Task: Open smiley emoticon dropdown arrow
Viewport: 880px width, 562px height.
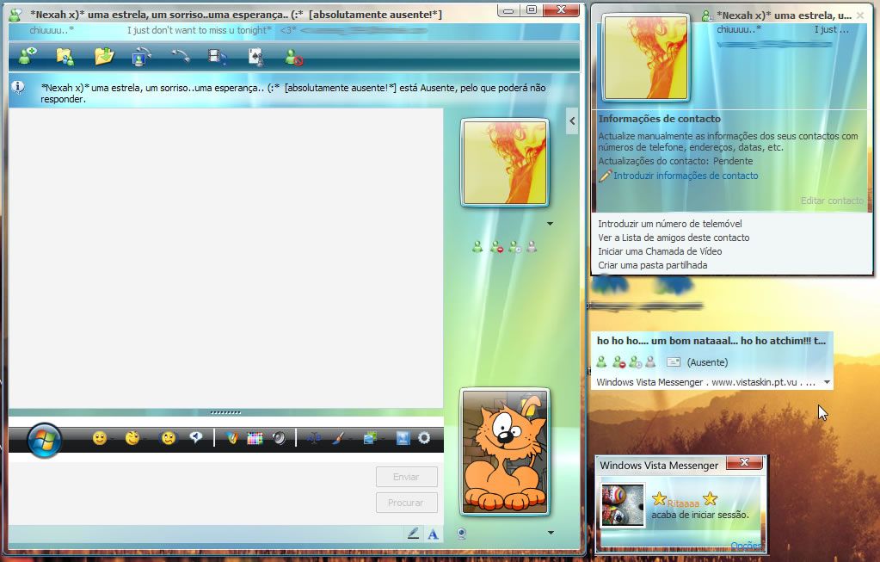Action: (110, 440)
